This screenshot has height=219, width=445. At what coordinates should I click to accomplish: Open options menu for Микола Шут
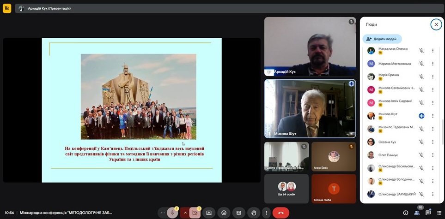point(433,116)
